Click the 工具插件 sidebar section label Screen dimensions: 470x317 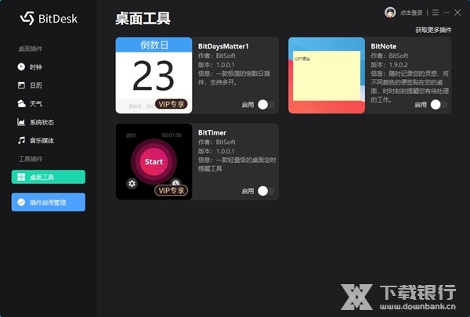[x=31, y=159]
